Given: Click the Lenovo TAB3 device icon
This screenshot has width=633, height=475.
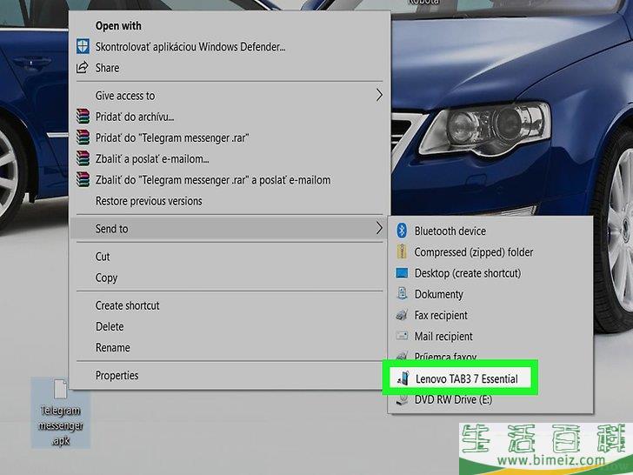Looking at the screenshot, I should pos(403,378).
